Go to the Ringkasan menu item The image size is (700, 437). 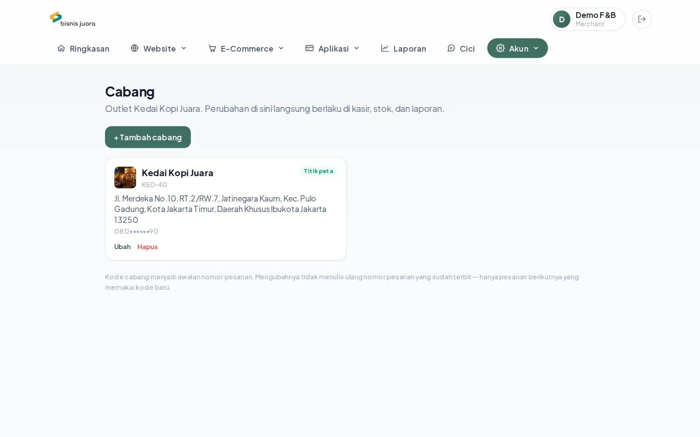tap(84, 48)
